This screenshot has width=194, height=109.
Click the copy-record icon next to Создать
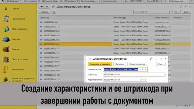[x=54, y=12]
